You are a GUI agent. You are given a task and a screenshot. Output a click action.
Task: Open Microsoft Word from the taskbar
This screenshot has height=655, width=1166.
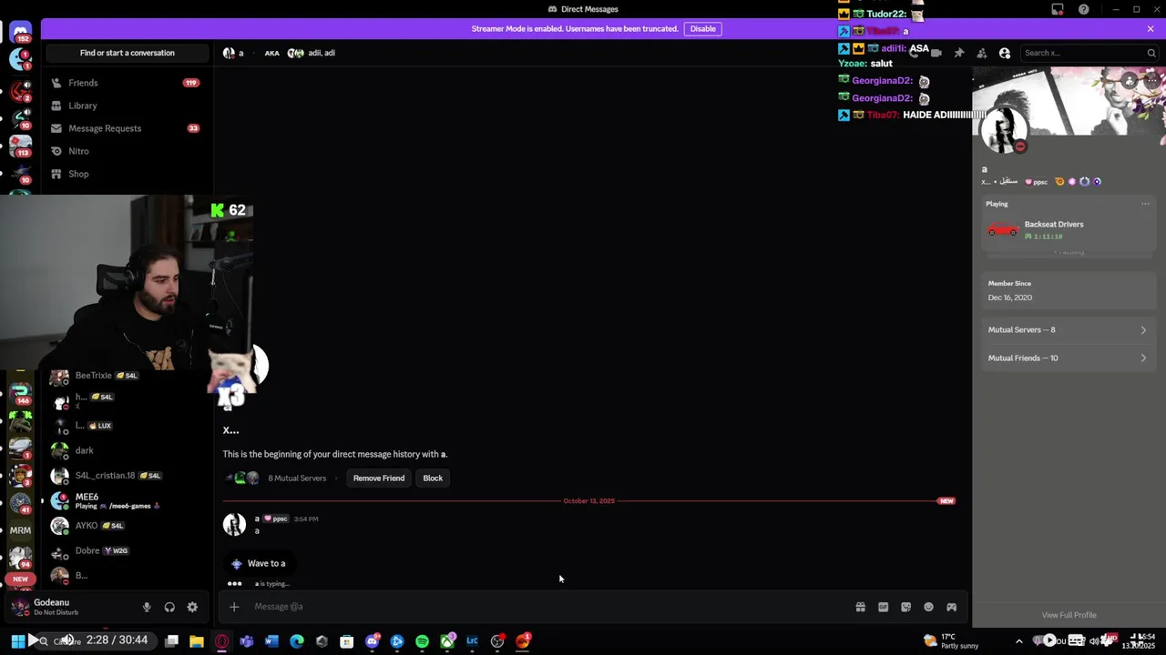click(271, 641)
